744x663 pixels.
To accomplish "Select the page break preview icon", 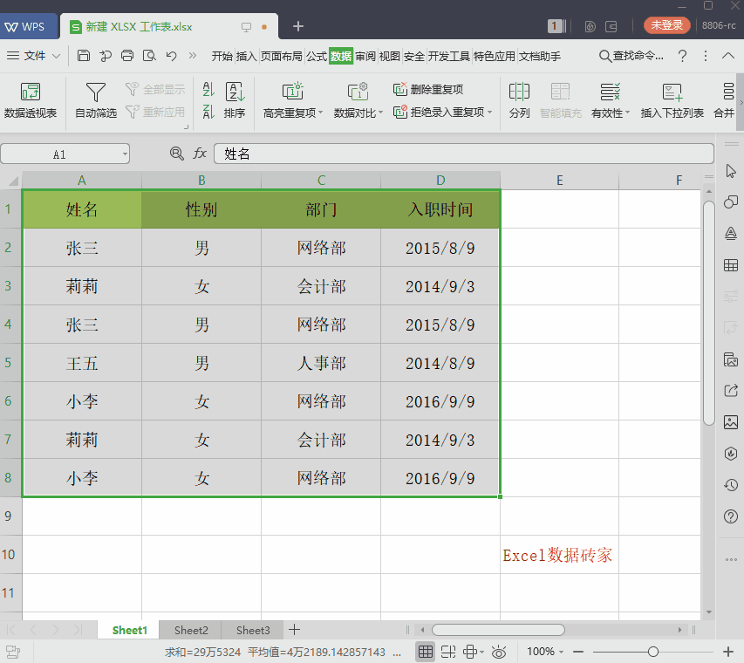I will point(448,652).
